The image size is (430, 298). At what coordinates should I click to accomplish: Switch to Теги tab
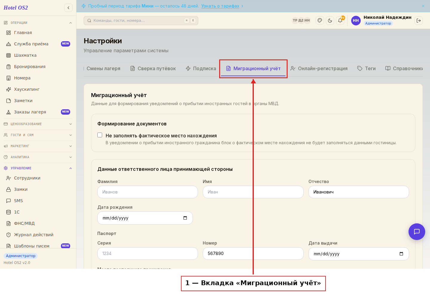pyautogui.click(x=366, y=68)
